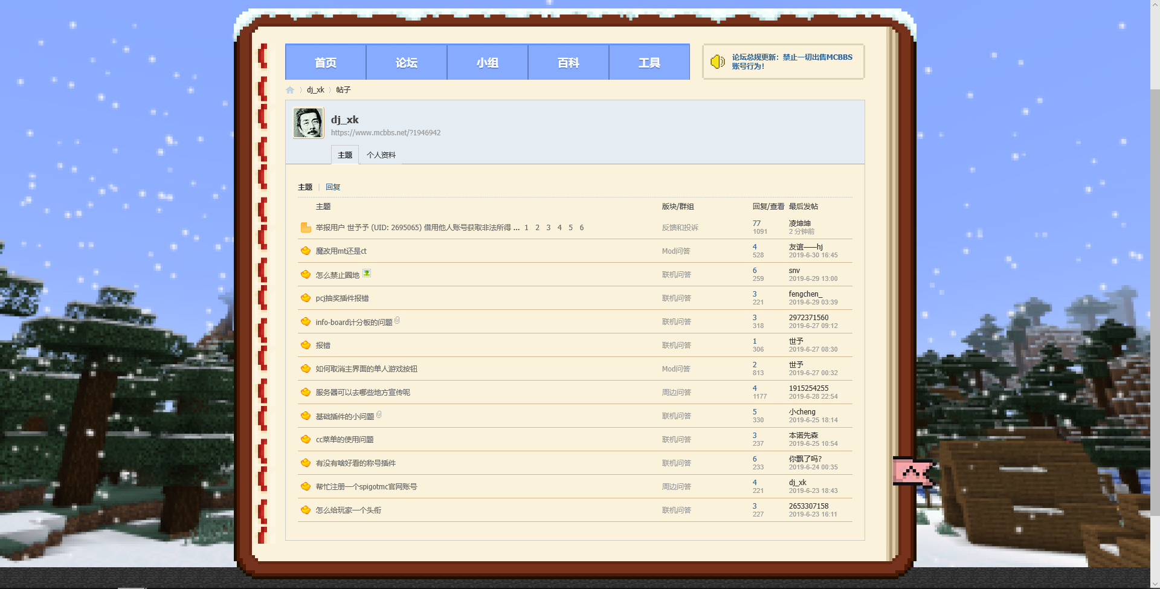Click last poster 本诺先森
The height and width of the screenshot is (589, 1160).
[x=804, y=436]
